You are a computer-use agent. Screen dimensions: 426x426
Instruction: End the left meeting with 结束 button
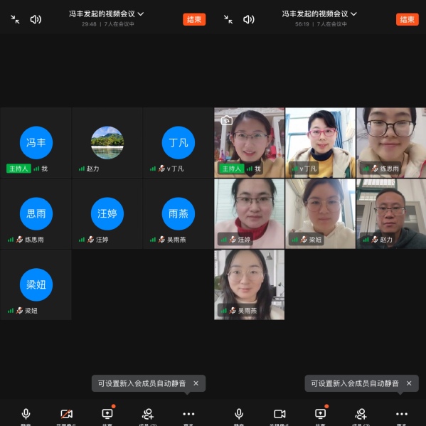194,19
